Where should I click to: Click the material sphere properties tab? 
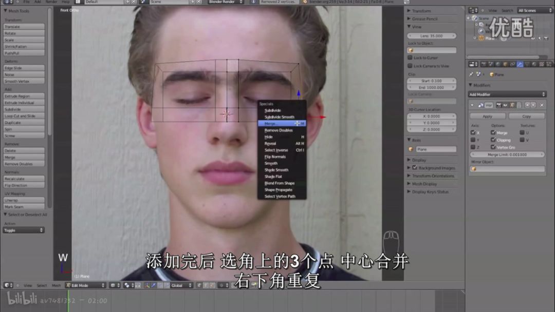(x=534, y=64)
